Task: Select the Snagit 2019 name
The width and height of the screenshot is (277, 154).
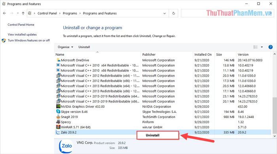Action: (69, 117)
